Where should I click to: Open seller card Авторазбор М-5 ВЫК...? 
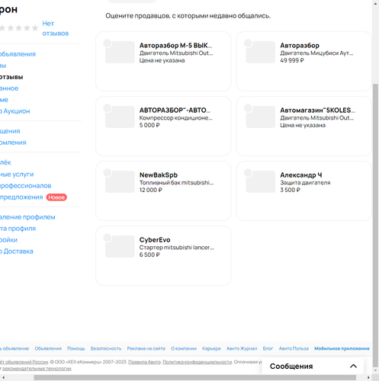tap(163, 61)
